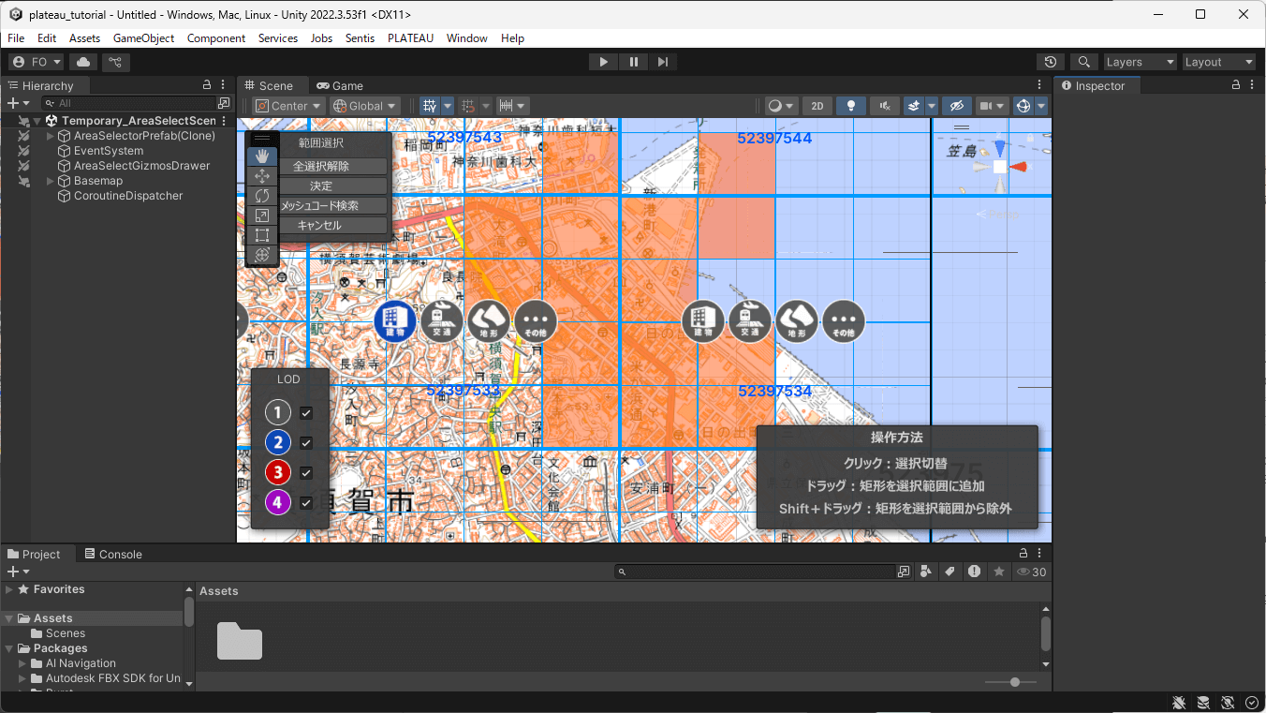Toggle LOD 3 checkbox
Viewport: 1266px width, 713px height.
click(306, 473)
